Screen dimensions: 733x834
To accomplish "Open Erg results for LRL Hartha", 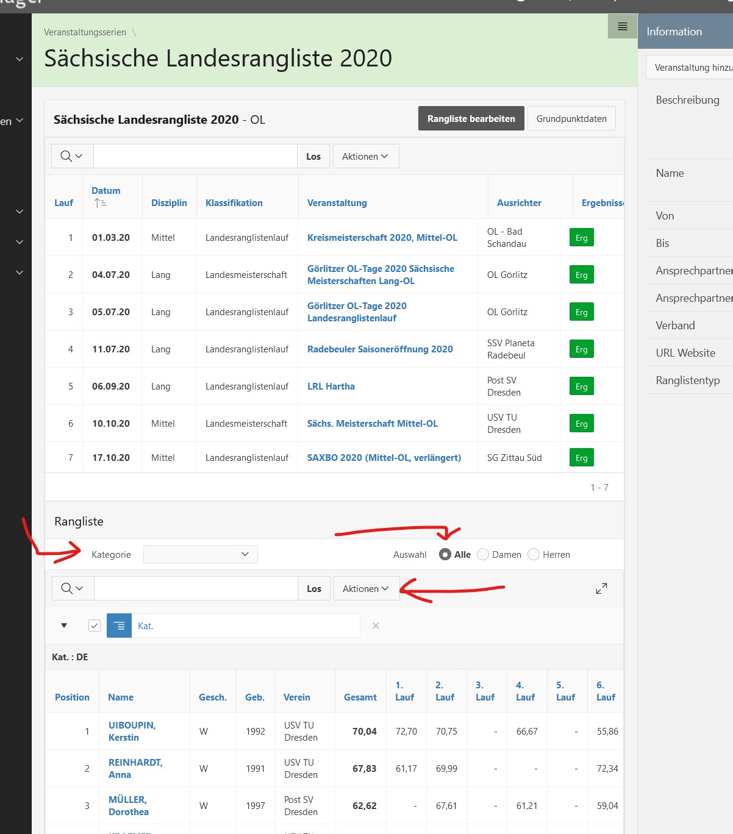I will pyautogui.click(x=581, y=387).
